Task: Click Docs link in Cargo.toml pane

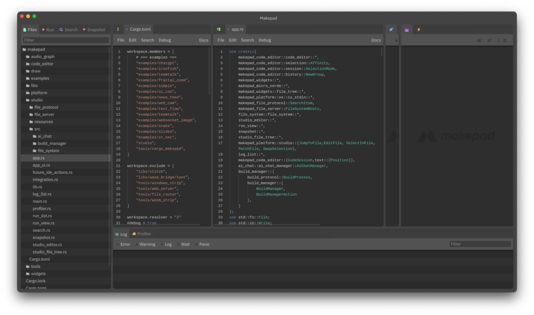Action: [204, 40]
